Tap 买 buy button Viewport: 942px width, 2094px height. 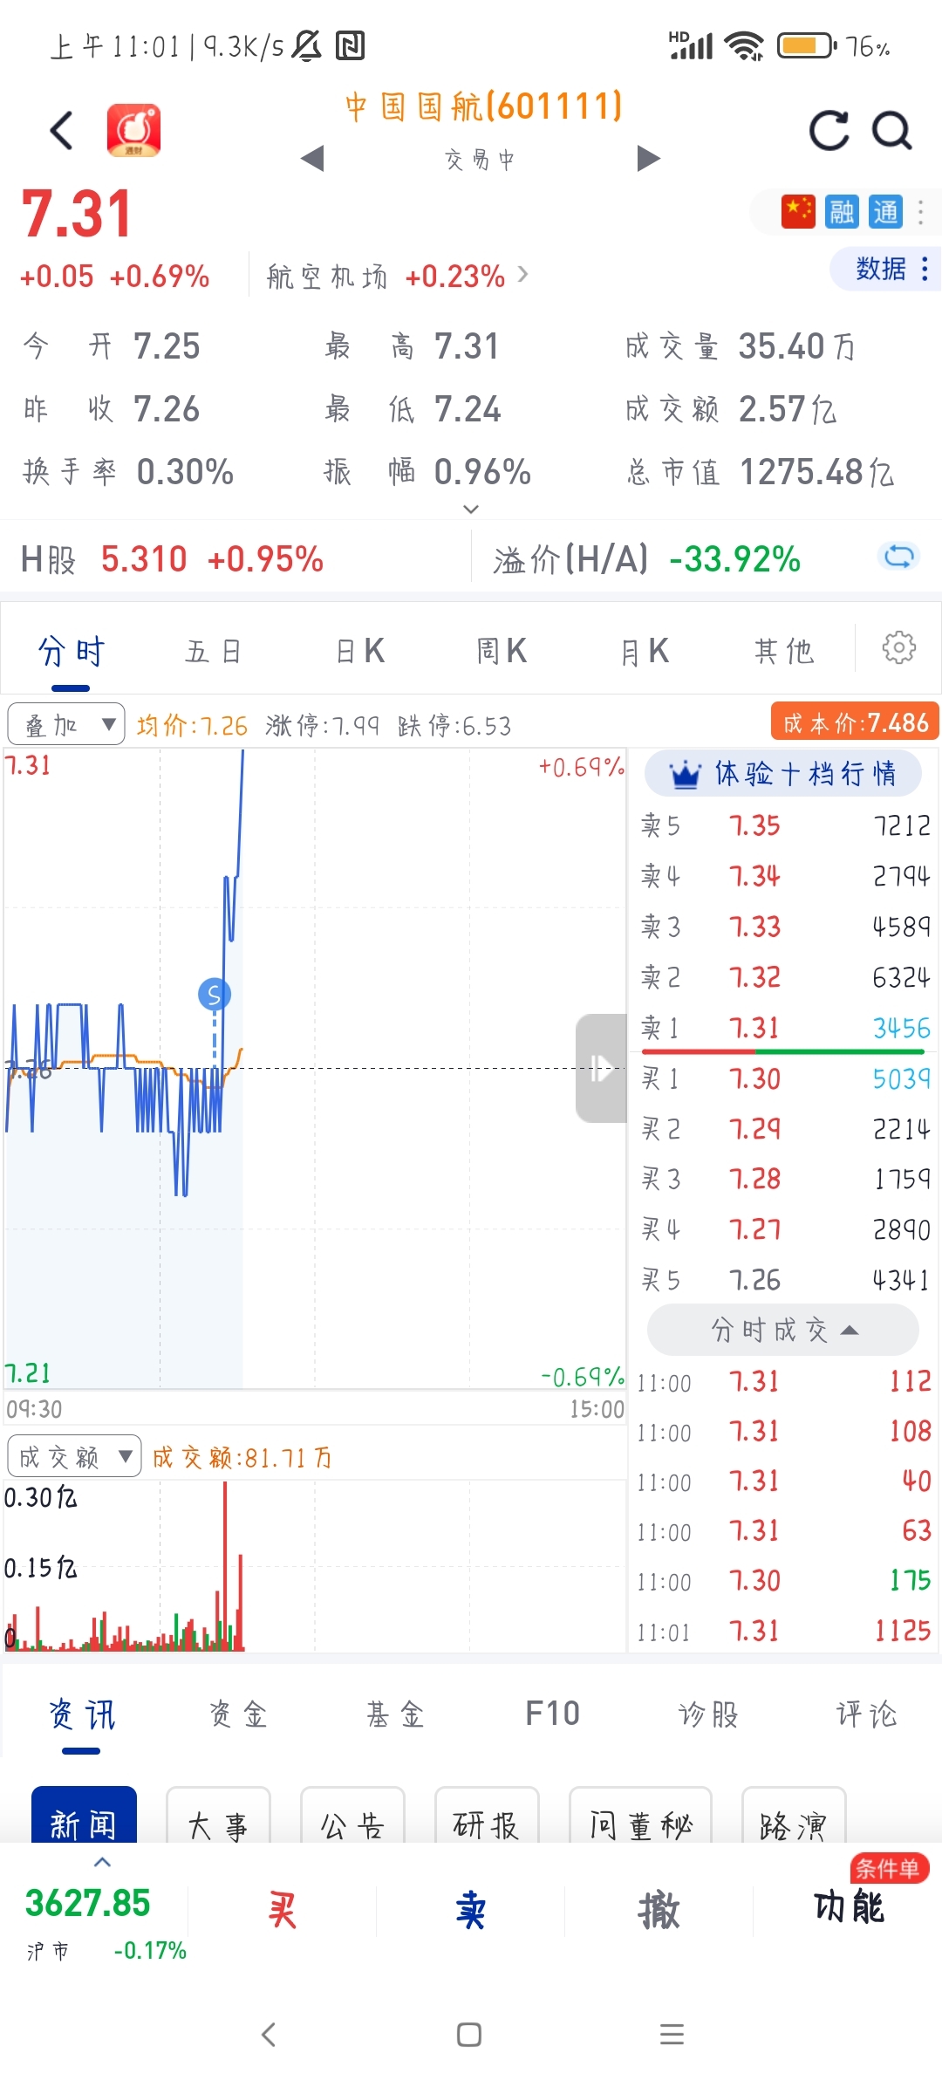(282, 1911)
